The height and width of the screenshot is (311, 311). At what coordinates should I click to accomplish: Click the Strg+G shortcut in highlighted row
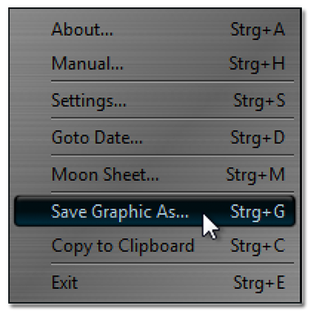(258, 212)
